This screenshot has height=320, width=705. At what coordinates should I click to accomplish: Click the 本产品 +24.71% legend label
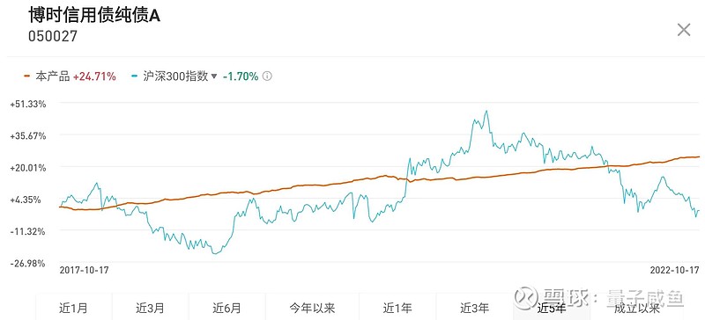pos(76,76)
